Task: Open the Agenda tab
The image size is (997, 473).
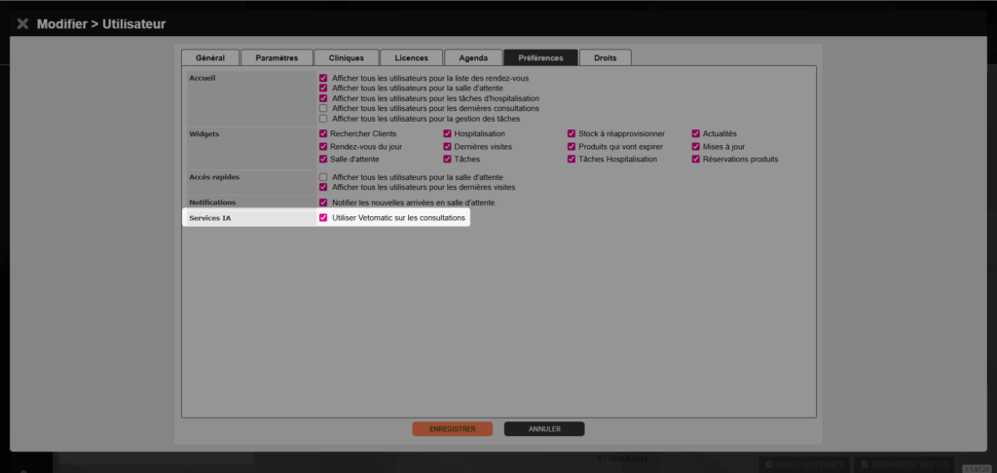Action: coord(474,57)
